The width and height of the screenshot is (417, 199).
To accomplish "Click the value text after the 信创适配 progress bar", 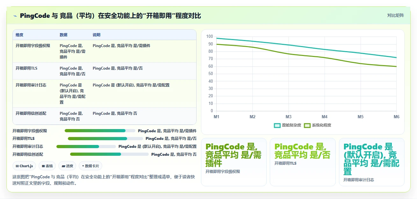I will [174, 154].
